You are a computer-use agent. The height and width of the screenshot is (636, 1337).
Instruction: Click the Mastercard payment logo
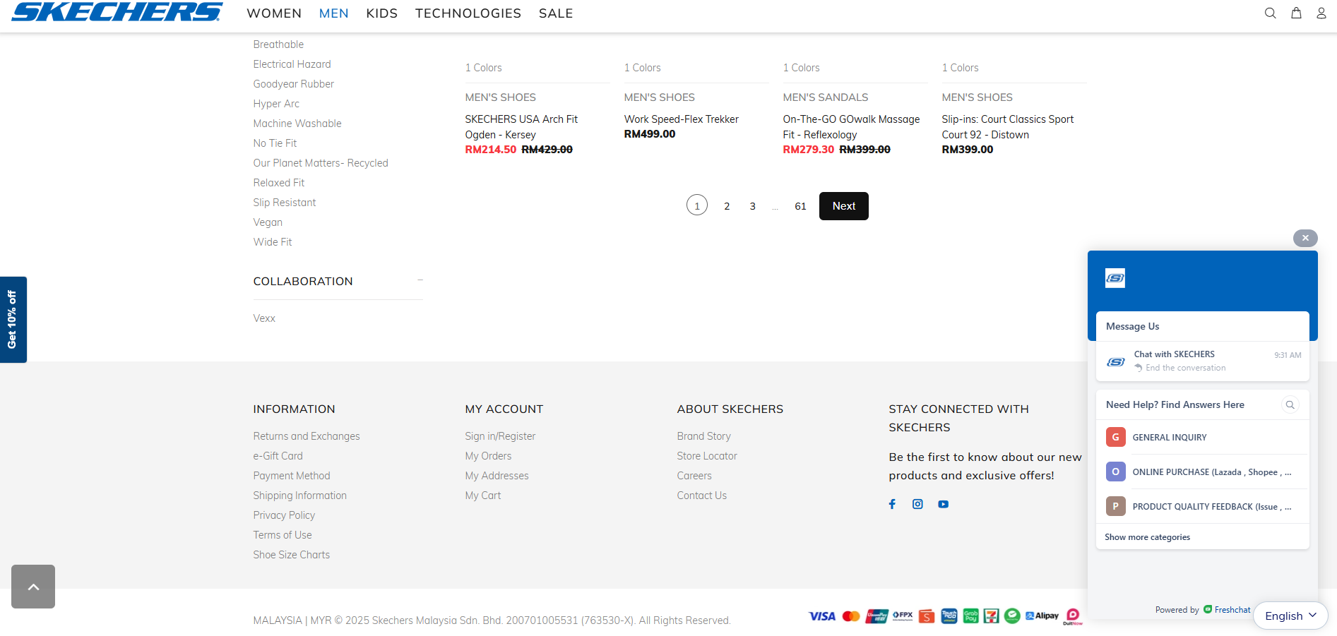click(851, 616)
